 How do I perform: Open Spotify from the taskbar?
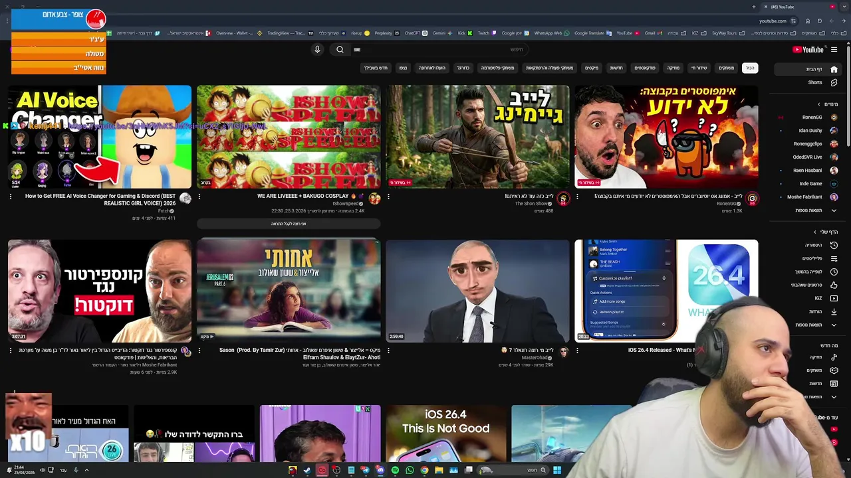pyautogui.click(x=395, y=470)
